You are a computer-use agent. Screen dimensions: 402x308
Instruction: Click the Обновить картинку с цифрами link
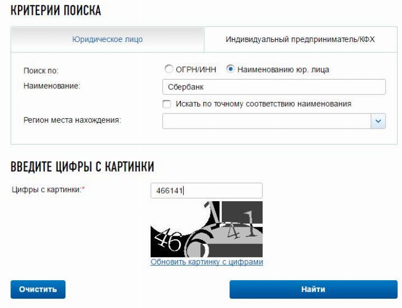pyautogui.click(x=206, y=262)
